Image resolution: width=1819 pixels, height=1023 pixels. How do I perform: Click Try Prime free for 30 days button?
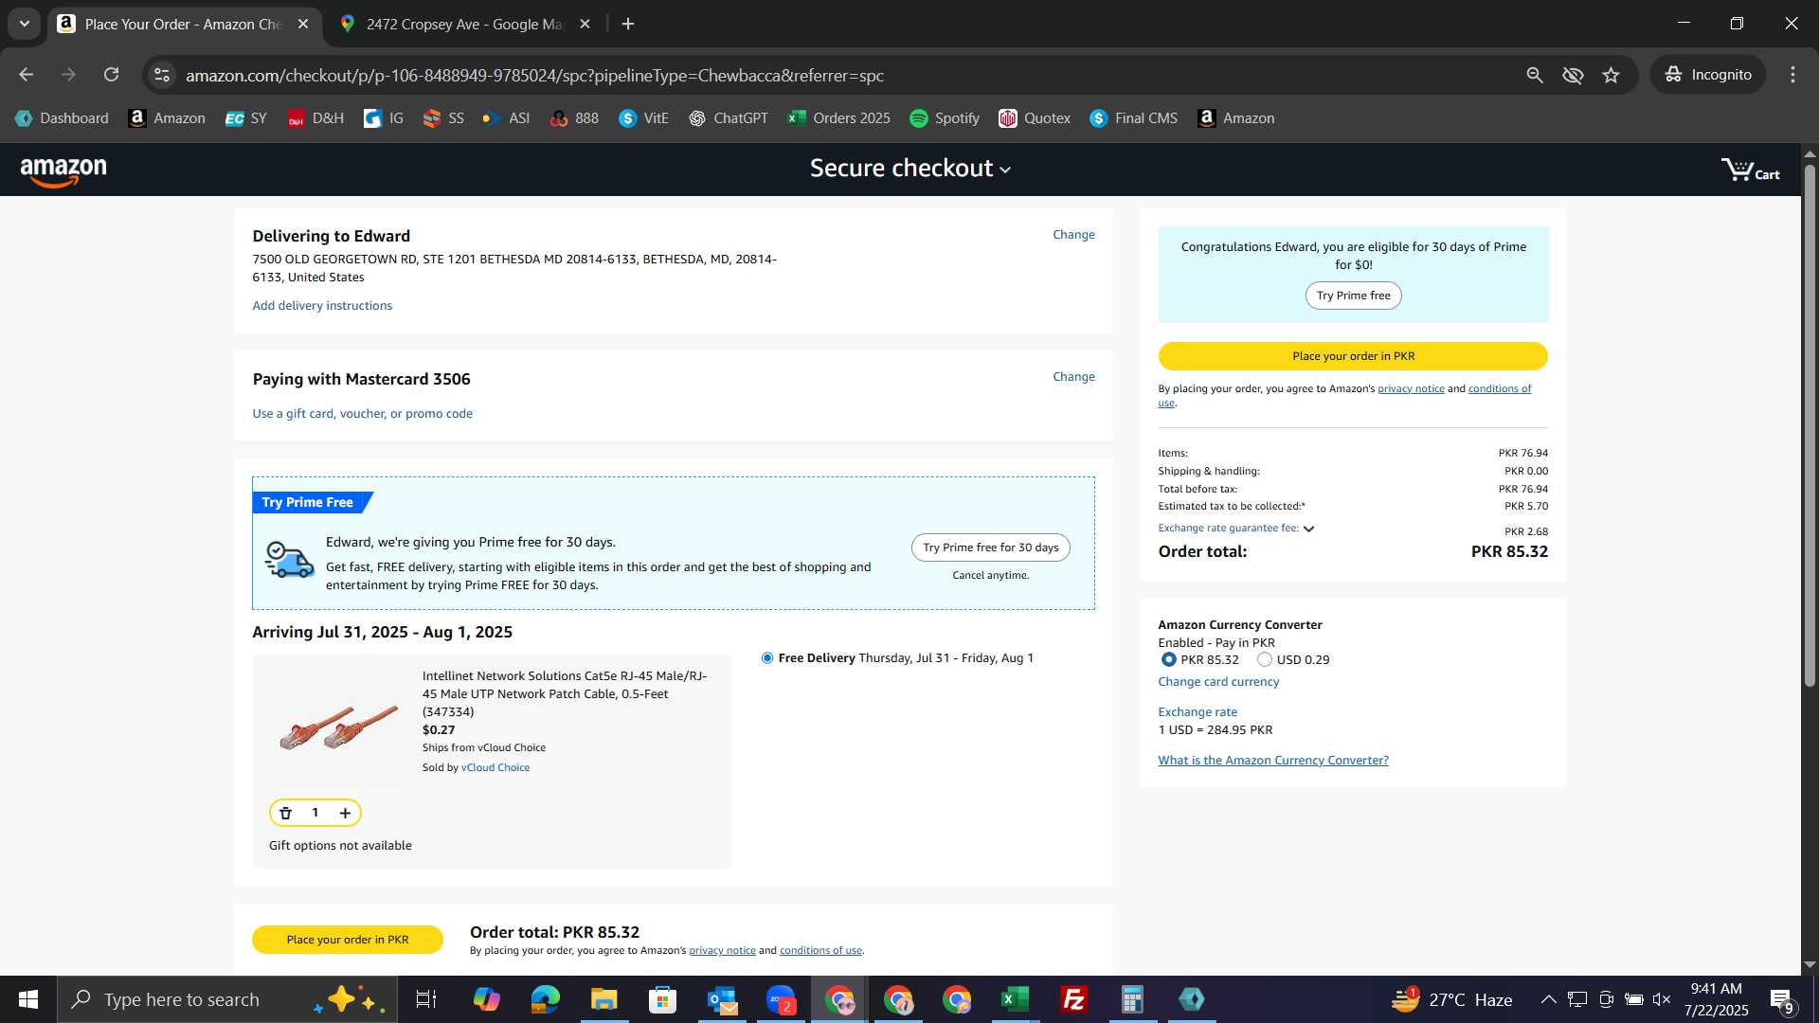click(990, 547)
